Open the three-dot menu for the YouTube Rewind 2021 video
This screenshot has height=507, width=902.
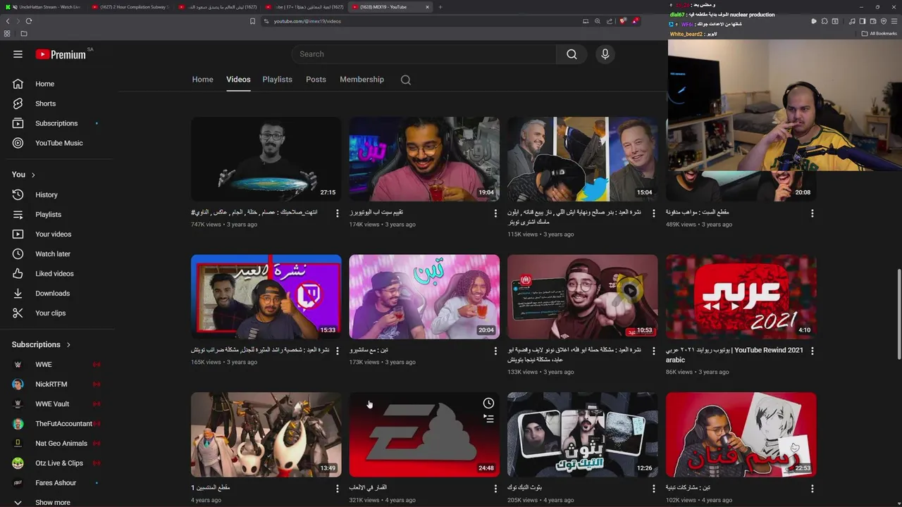812,351
